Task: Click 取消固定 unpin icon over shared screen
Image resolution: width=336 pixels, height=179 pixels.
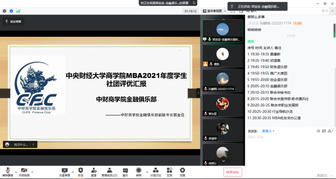Action: 7,21
